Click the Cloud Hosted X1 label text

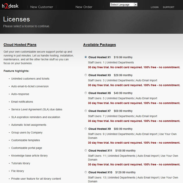click(99, 57)
